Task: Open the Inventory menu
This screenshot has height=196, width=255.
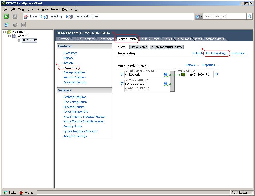Action: tap(33, 9)
